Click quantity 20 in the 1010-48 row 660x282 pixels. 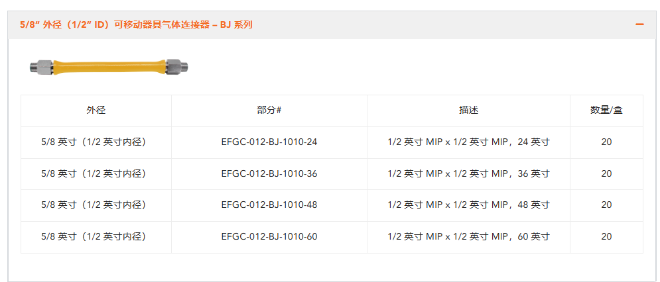tap(606, 205)
